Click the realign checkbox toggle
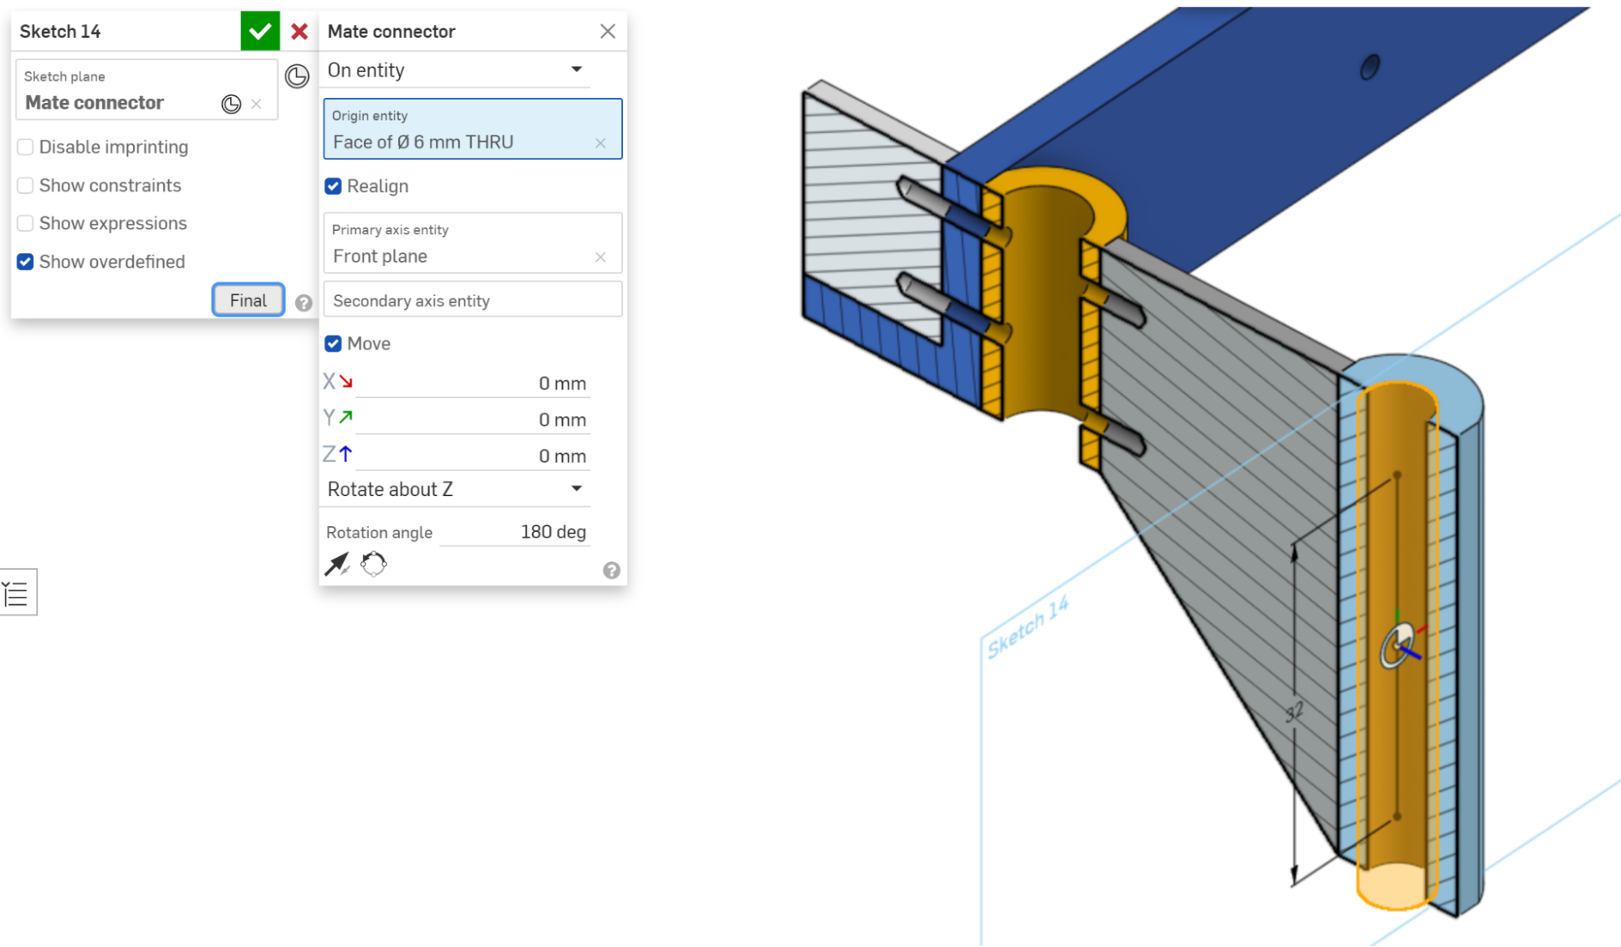Screen dimensions: 1621x947 coord(335,186)
